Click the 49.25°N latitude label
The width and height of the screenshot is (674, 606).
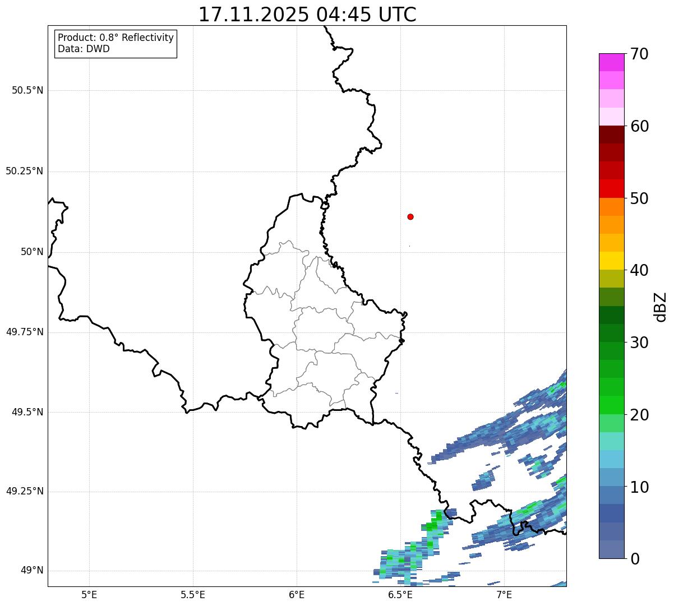coord(25,492)
